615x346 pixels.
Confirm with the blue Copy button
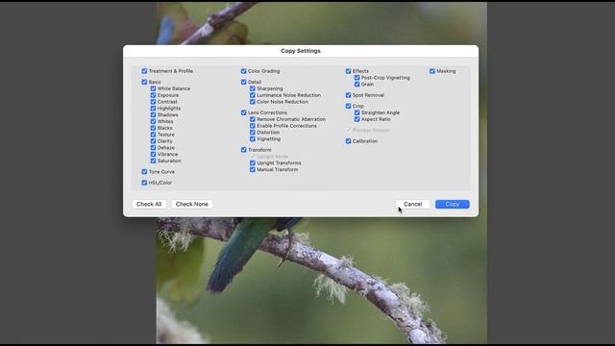[x=453, y=204]
